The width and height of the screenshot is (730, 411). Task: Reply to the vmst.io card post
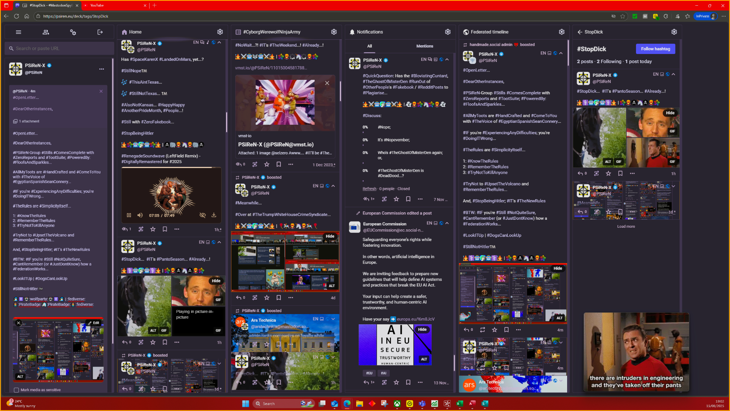(x=239, y=165)
